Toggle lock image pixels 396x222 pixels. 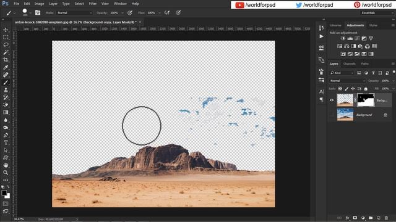pos(346,89)
